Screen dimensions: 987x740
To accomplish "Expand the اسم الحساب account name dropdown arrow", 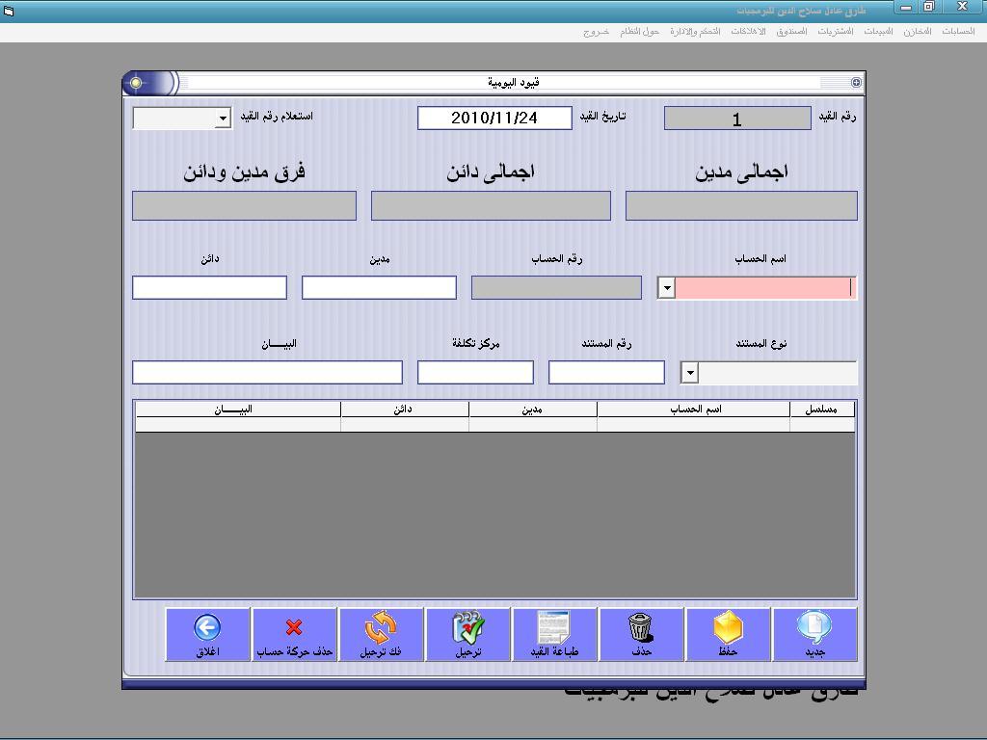I will (x=666, y=288).
